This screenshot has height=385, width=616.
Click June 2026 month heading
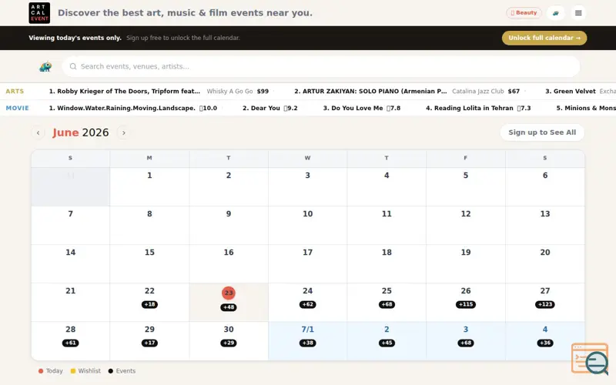click(81, 132)
